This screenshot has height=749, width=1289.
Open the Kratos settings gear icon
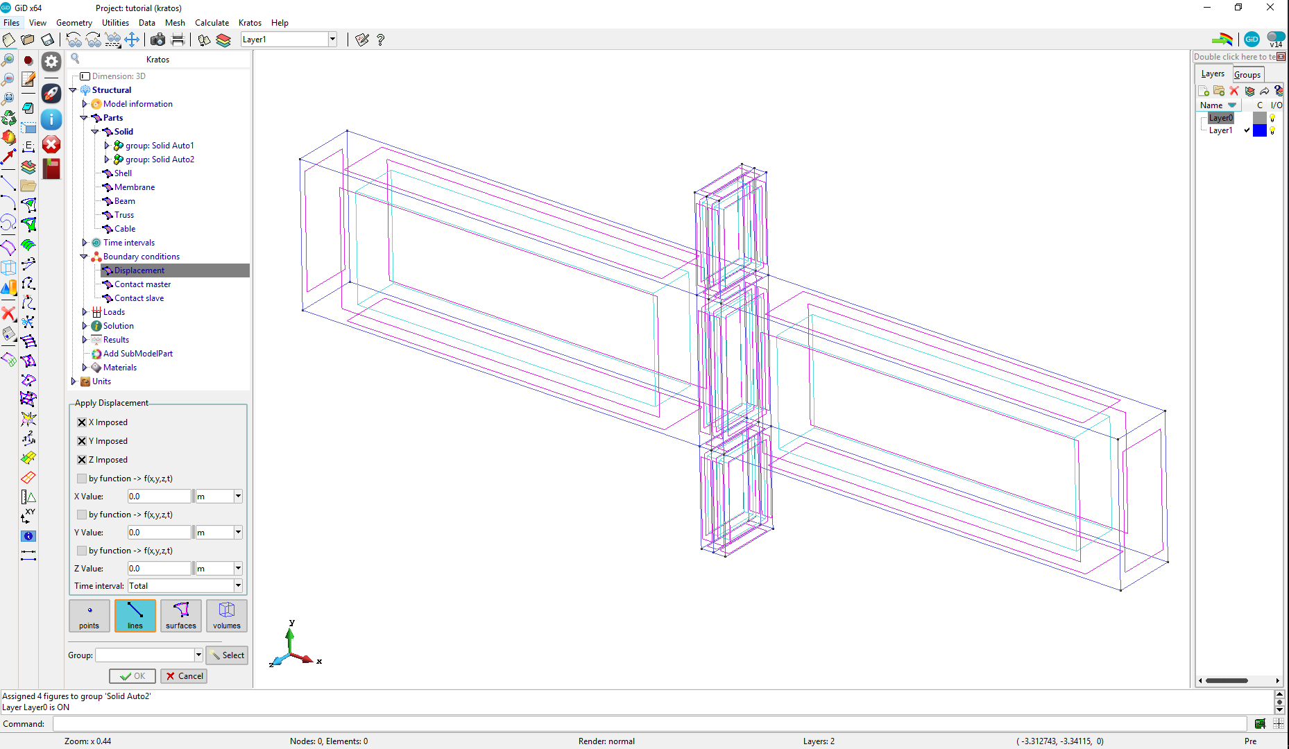pos(51,62)
